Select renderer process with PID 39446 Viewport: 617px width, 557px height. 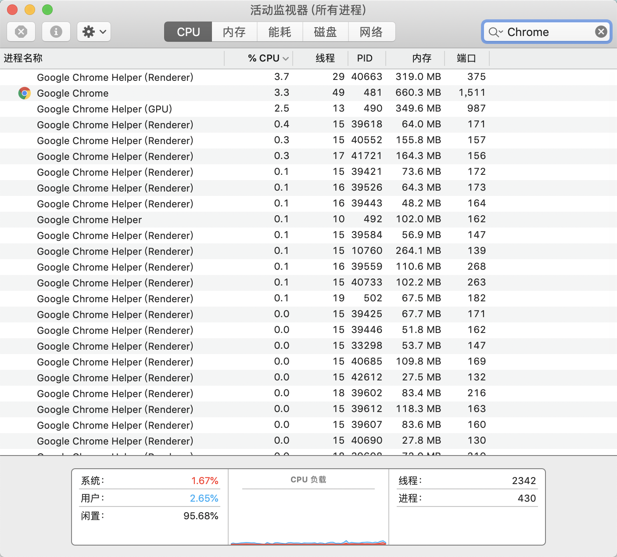point(308,330)
